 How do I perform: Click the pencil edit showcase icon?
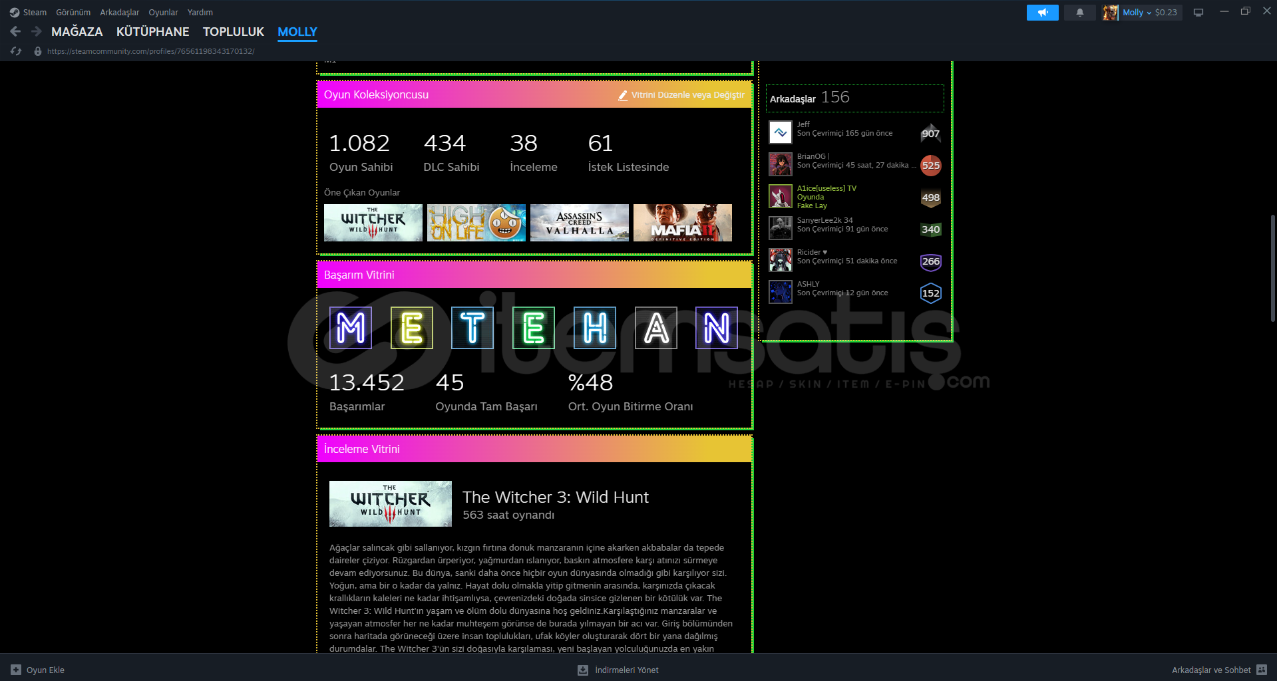tap(623, 95)
